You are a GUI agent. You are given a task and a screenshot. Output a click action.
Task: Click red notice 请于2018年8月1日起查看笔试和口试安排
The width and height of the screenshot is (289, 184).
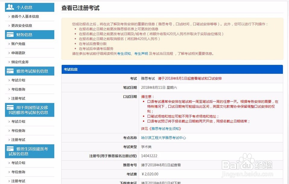190,79
